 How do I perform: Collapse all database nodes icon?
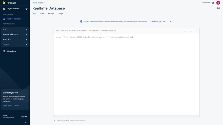point(191,31)
